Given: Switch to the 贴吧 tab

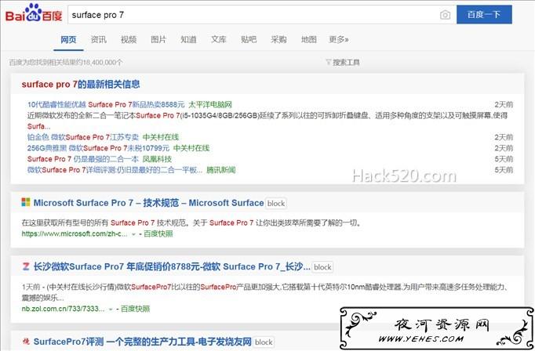Looking at the screenshot, I should 249,39.
